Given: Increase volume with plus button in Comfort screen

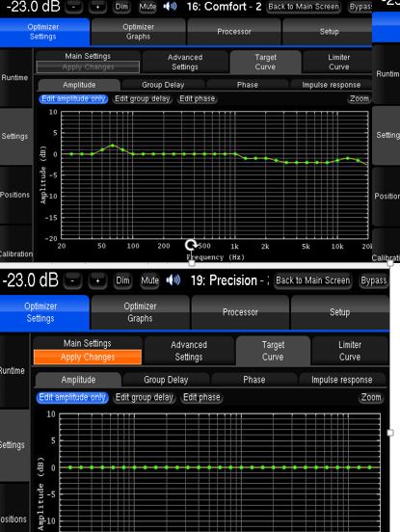Looking at the screenshot, I should point(97,7).
